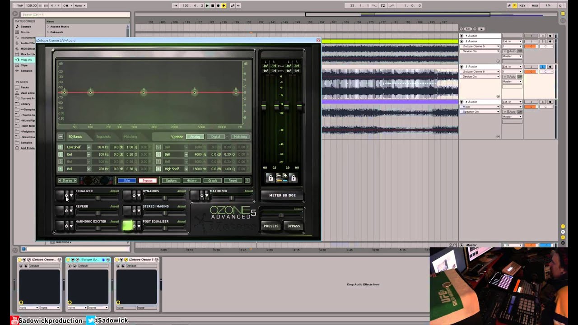Click the TAP tempo button
Viewport: 578px width, 325px height.
pyautogui.click(x=20, y=5)
